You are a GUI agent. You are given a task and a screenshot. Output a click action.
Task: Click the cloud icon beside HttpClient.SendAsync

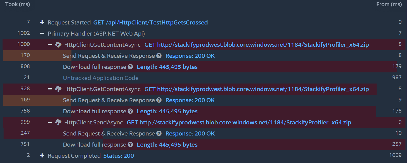[58, 122]
